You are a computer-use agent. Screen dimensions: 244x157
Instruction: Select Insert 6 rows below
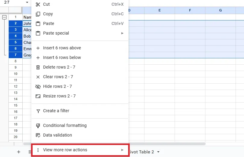[62, 58]
